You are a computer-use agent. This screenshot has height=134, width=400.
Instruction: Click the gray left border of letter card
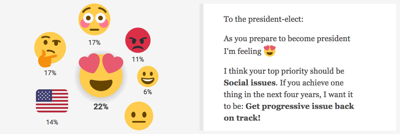tap(201, 67)
